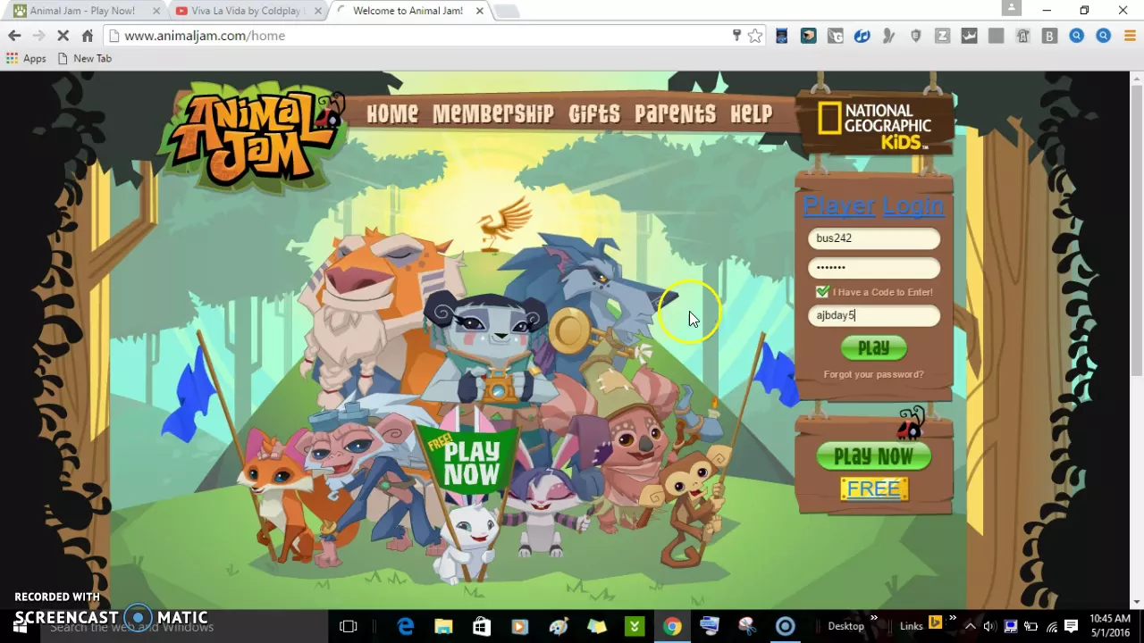Image resolution: width=1144 pixels, height=643 pixels.
Task: Open Task View on the taskbar
Action: pos(349,626)
